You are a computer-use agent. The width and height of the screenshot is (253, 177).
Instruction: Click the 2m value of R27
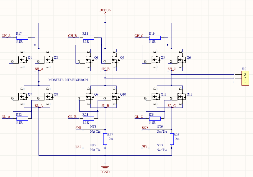(x=111, y=139)
